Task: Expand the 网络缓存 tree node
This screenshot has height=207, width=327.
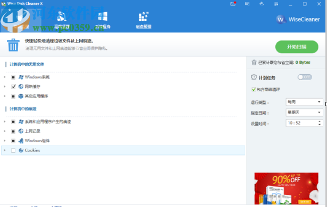Action: 5,87
